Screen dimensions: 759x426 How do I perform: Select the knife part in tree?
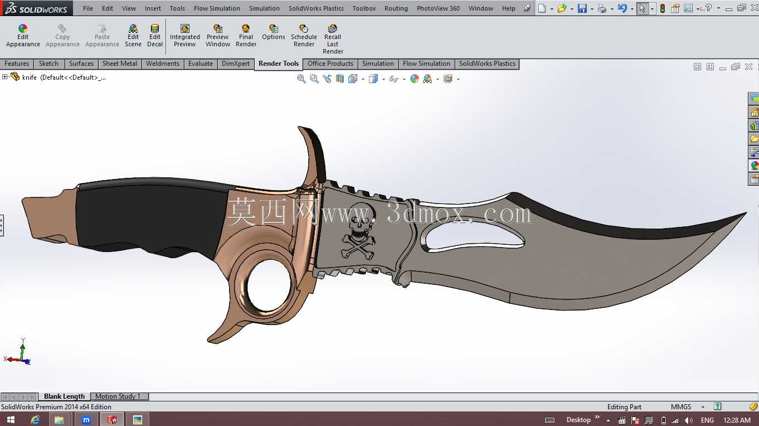[x=64, y=78]
